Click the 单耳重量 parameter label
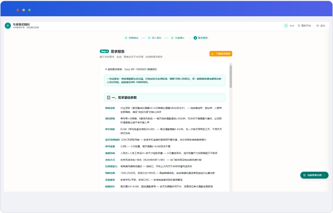The height and width of the screenshot is (213, 333). [x=110, y=146]
